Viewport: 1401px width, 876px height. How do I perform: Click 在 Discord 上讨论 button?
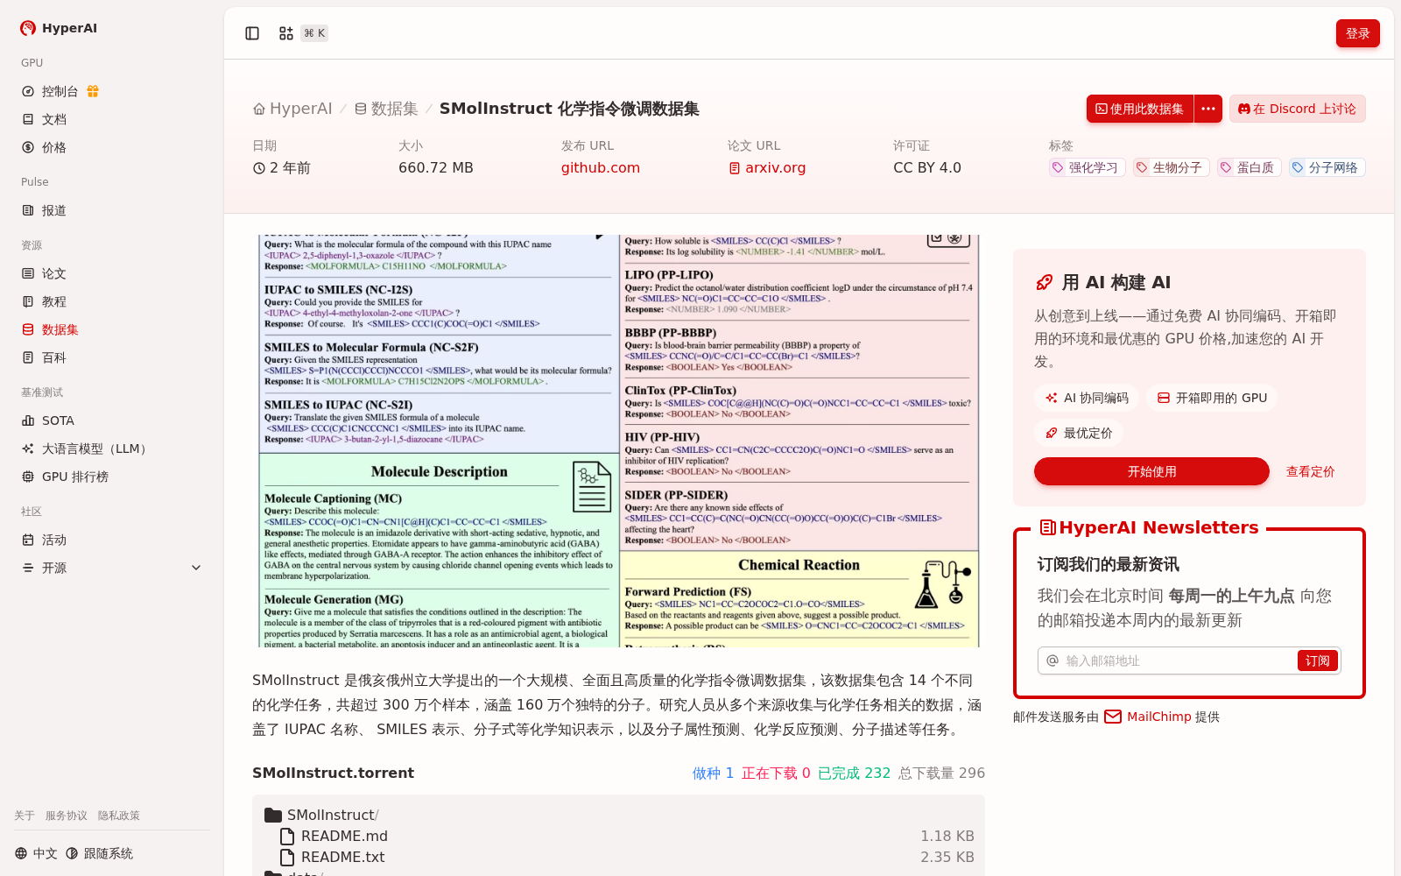(x=1297, y=109)
